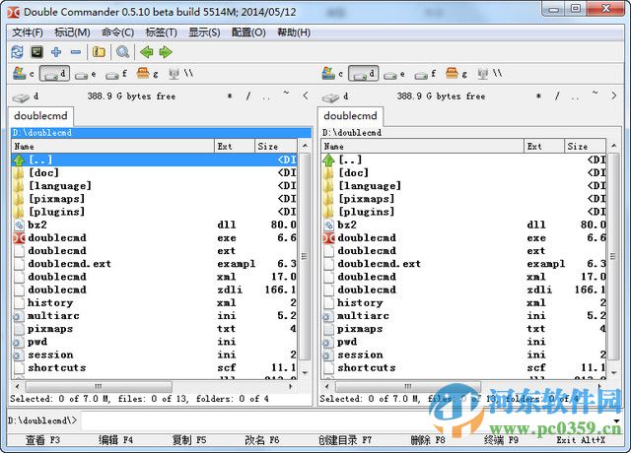Select drive f in right panel
This screenshot has width=631, height=453.
(425, 75)
